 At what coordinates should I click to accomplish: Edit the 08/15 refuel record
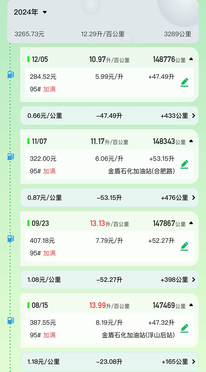click(185, 328)
